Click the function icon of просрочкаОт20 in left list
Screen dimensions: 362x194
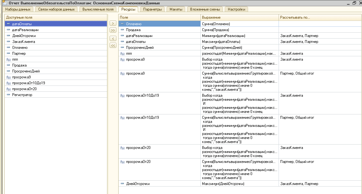[8, 89]
